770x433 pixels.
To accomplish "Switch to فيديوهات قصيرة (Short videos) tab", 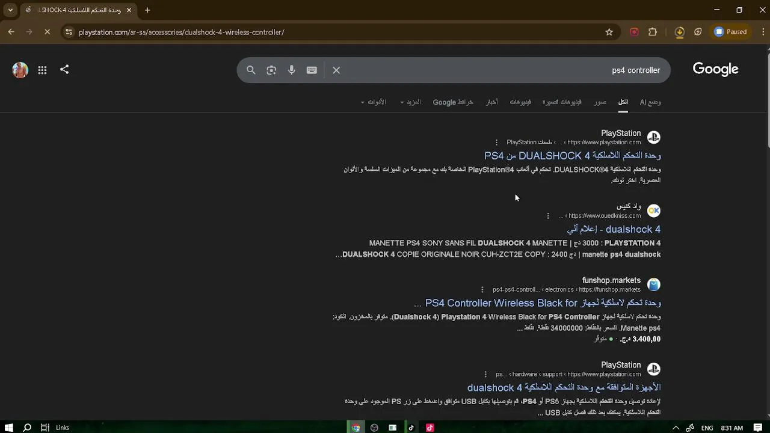I will (562, 102).
